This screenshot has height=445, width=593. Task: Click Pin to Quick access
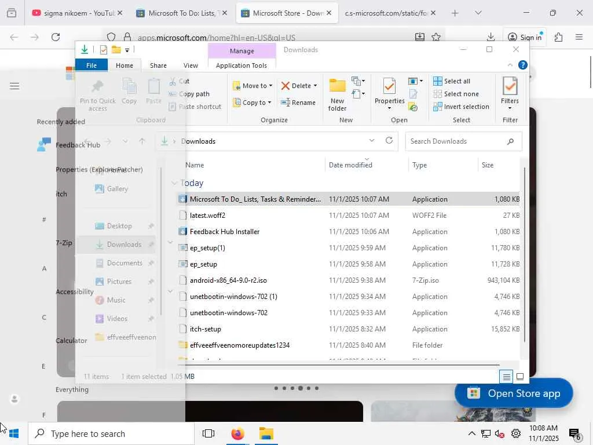pyautogui.click(x=97, y=96)
